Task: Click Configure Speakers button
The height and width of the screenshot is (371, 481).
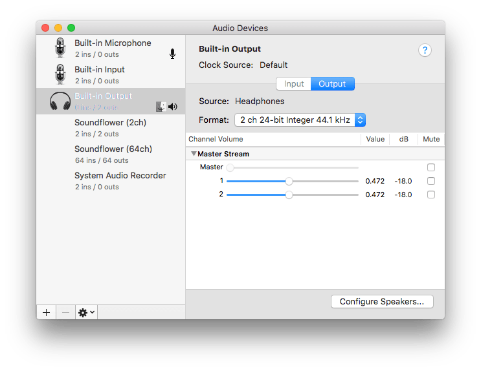Action: click(382, 301)
